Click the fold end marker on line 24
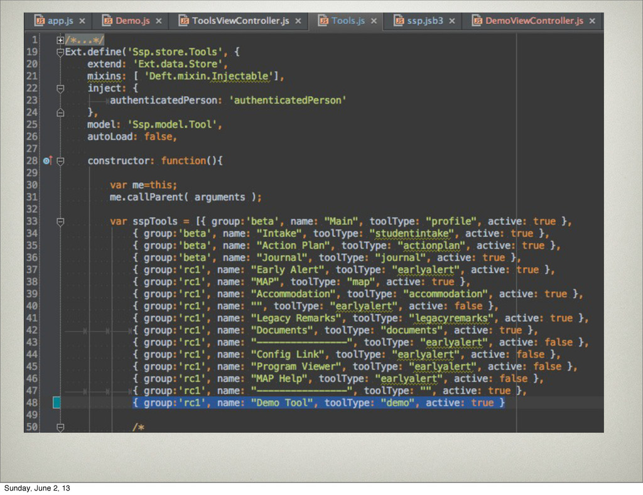The image size is (643, 495). 60,112
